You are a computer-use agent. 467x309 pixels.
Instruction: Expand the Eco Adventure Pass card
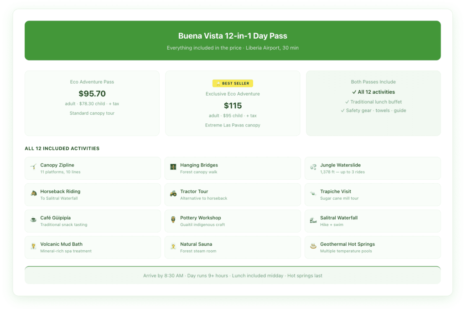click(x=92, y=103)
